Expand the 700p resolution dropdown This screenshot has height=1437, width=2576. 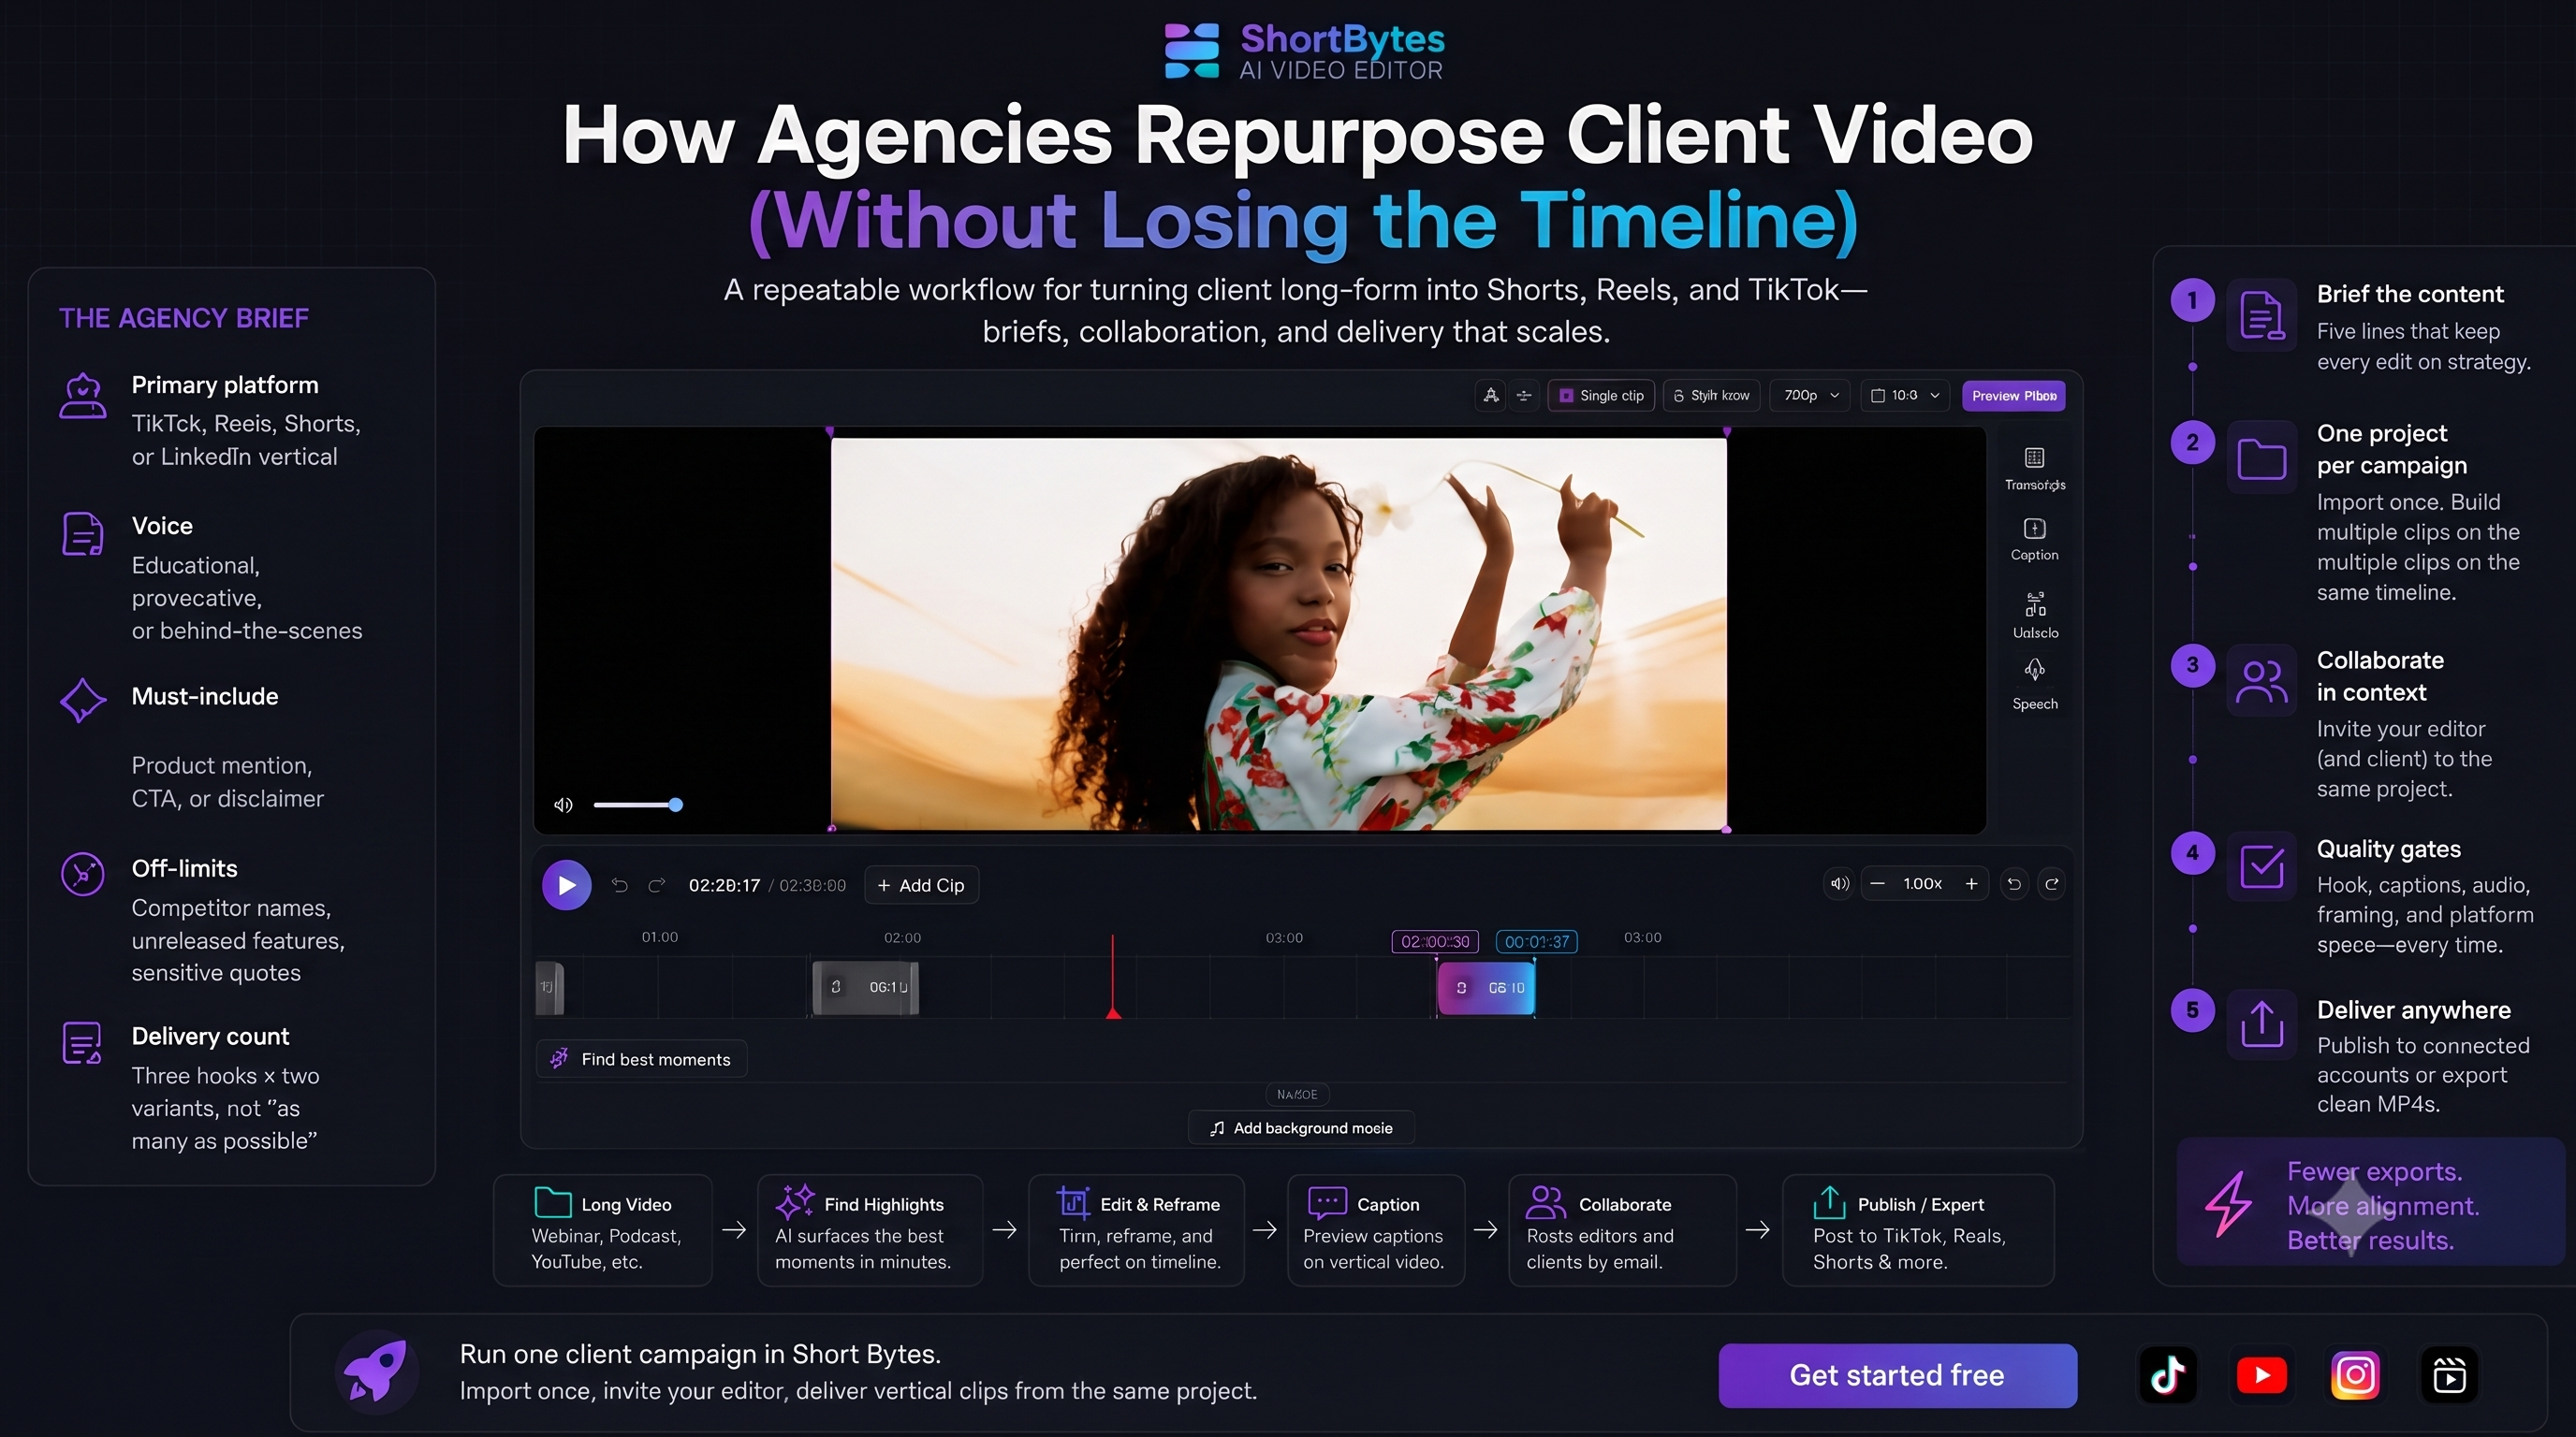[1810, 396]
